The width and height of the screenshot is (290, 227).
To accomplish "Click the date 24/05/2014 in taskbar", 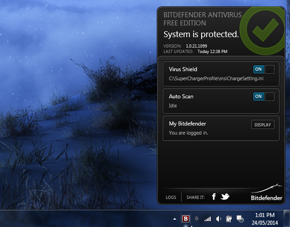I will (x=265, y=222).
